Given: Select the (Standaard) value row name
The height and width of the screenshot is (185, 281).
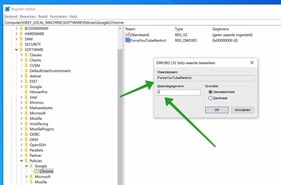Looking at the screenshot, I should 140,35.
